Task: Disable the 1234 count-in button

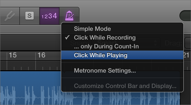Action: tap(49, 16)
